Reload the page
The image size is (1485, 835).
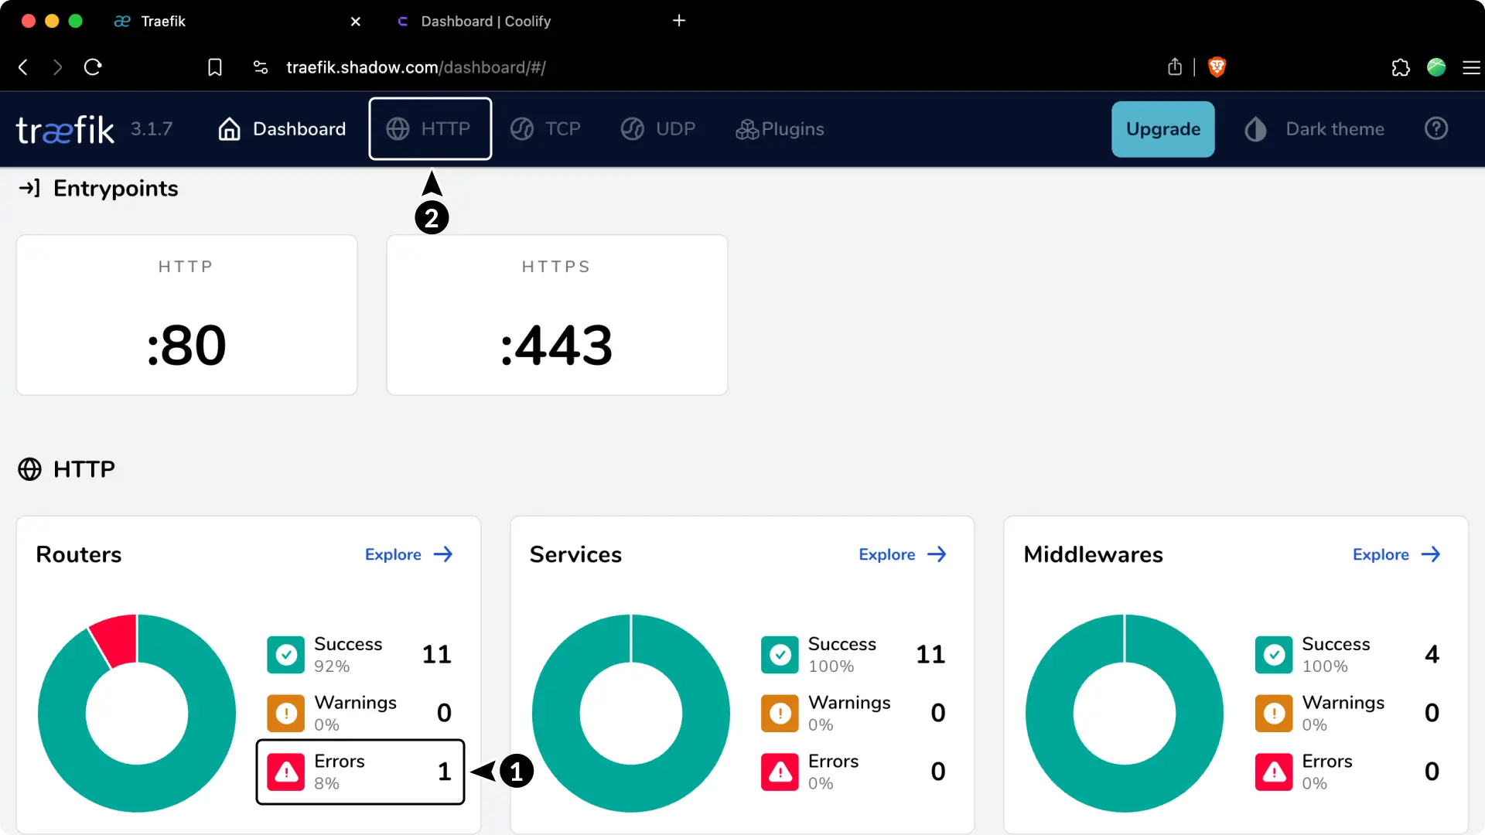coord(93,67)
